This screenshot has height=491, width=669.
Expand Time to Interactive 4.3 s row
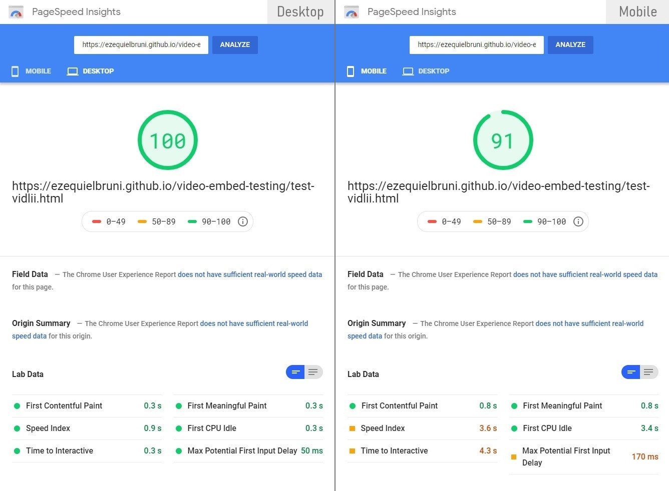pyautogui.click(x=422, y=451)
